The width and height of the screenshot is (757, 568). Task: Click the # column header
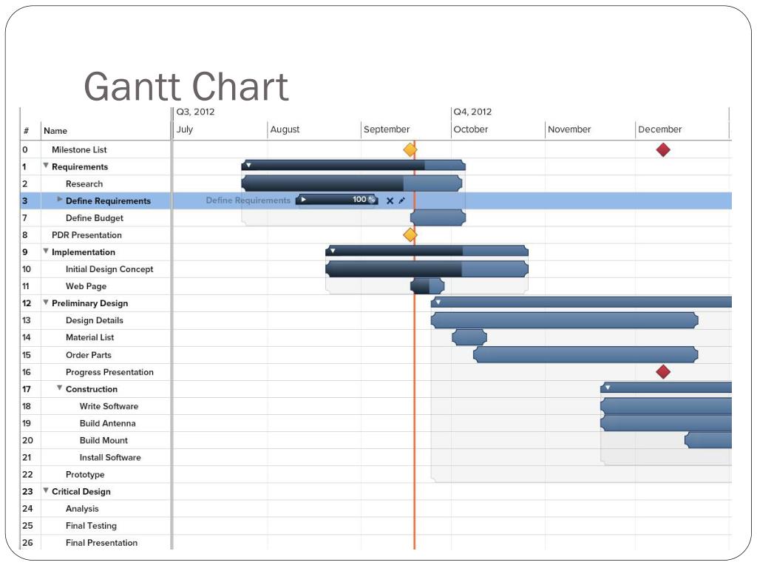click(x=26, y=131)
